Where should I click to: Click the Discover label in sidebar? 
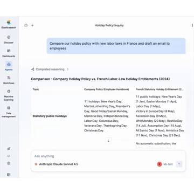9,43
